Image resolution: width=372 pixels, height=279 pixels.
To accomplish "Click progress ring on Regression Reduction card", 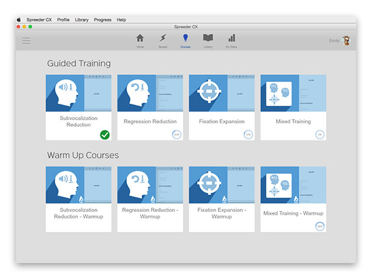I will click(177, 134).
